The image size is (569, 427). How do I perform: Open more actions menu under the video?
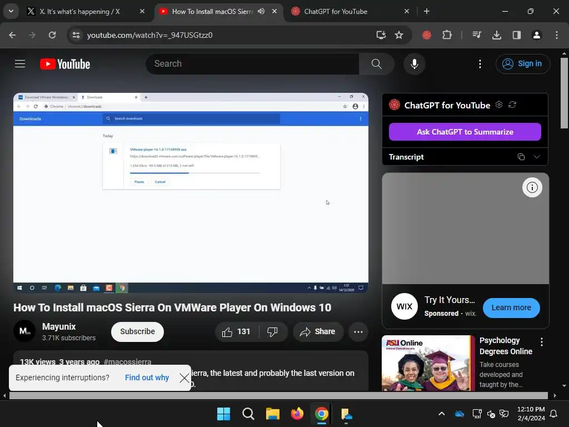point(358,331)
